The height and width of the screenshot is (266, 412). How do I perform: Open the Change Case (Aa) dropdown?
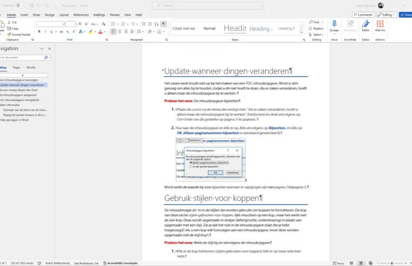tap(94, 24)
